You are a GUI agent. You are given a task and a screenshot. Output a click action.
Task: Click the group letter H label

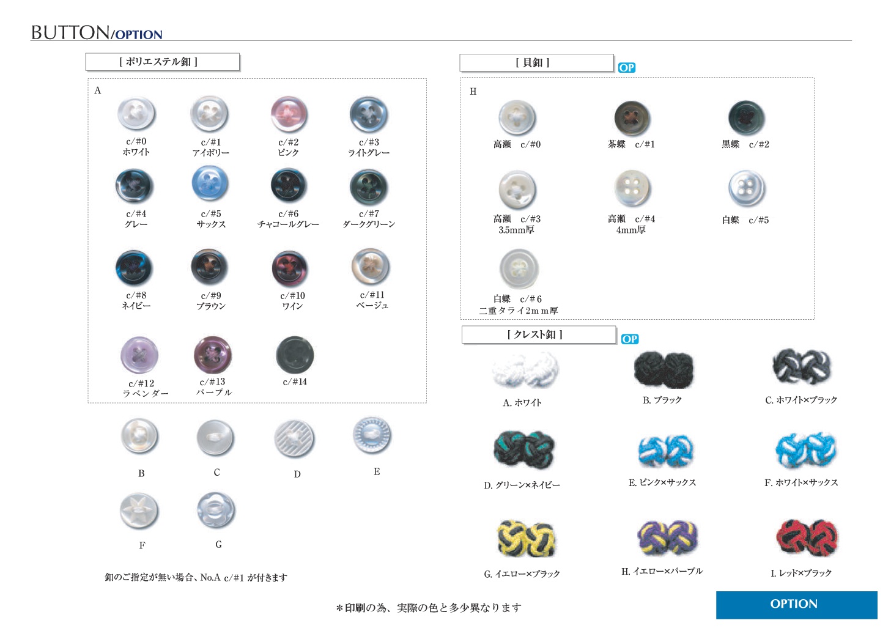coord(473,91)
